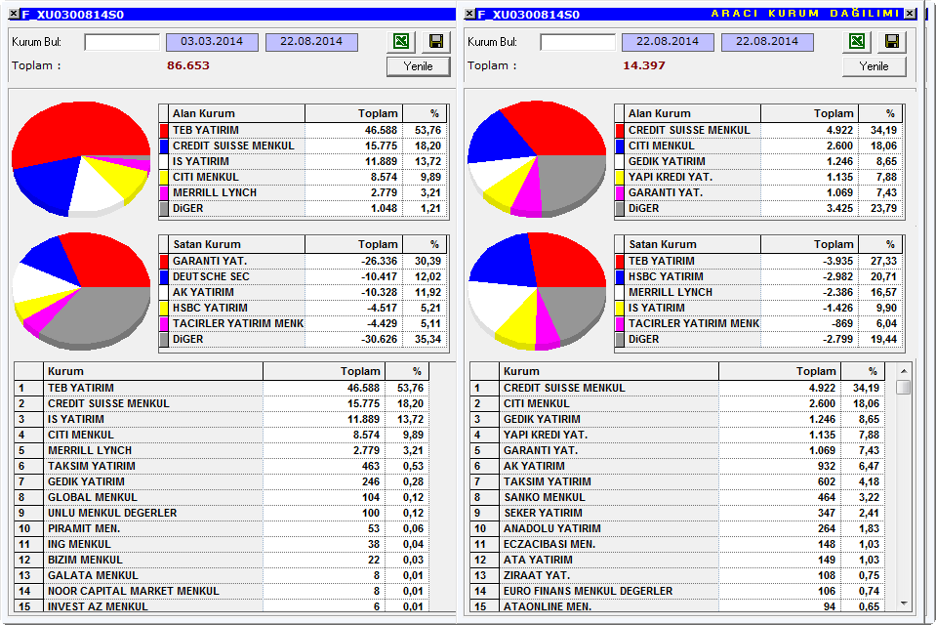Click blue swatch next to DEUTSCHE SEC
936x625 pixels.
(x=164, y=276)
